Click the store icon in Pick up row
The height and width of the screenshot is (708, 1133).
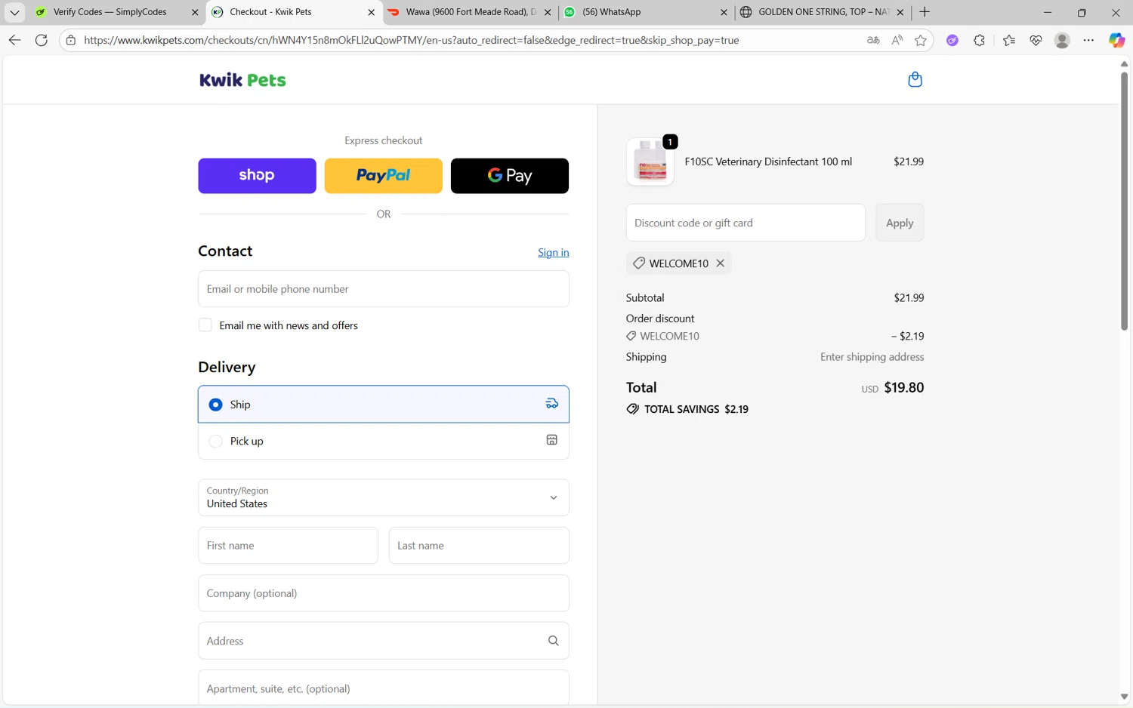[552, 440]
